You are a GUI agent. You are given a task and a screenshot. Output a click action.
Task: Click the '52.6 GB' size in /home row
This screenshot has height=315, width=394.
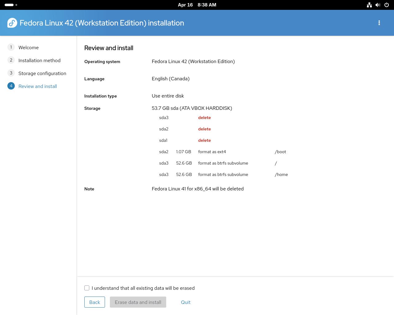(x=184, y=174)
